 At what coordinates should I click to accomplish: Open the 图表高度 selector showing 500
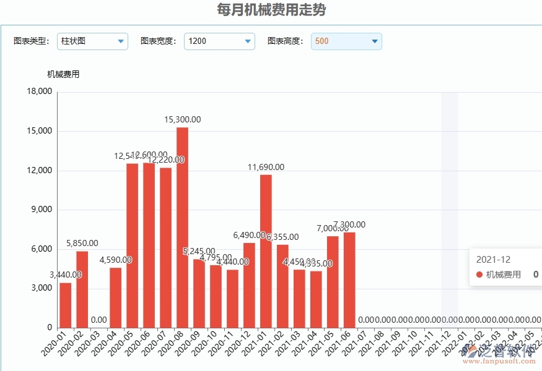346,41
